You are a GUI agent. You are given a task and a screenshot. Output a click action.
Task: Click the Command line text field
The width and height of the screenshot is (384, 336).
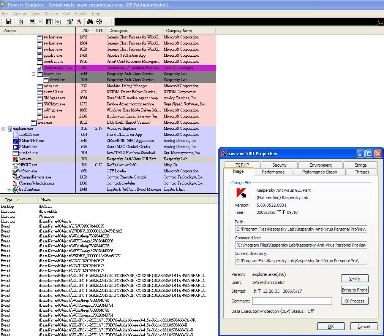pyautogui.click(x=301, y=245)
